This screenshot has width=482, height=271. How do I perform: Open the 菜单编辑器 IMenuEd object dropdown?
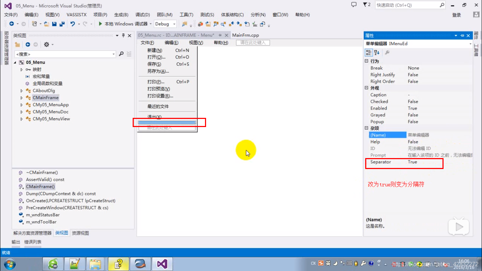(x=470, y=44)
